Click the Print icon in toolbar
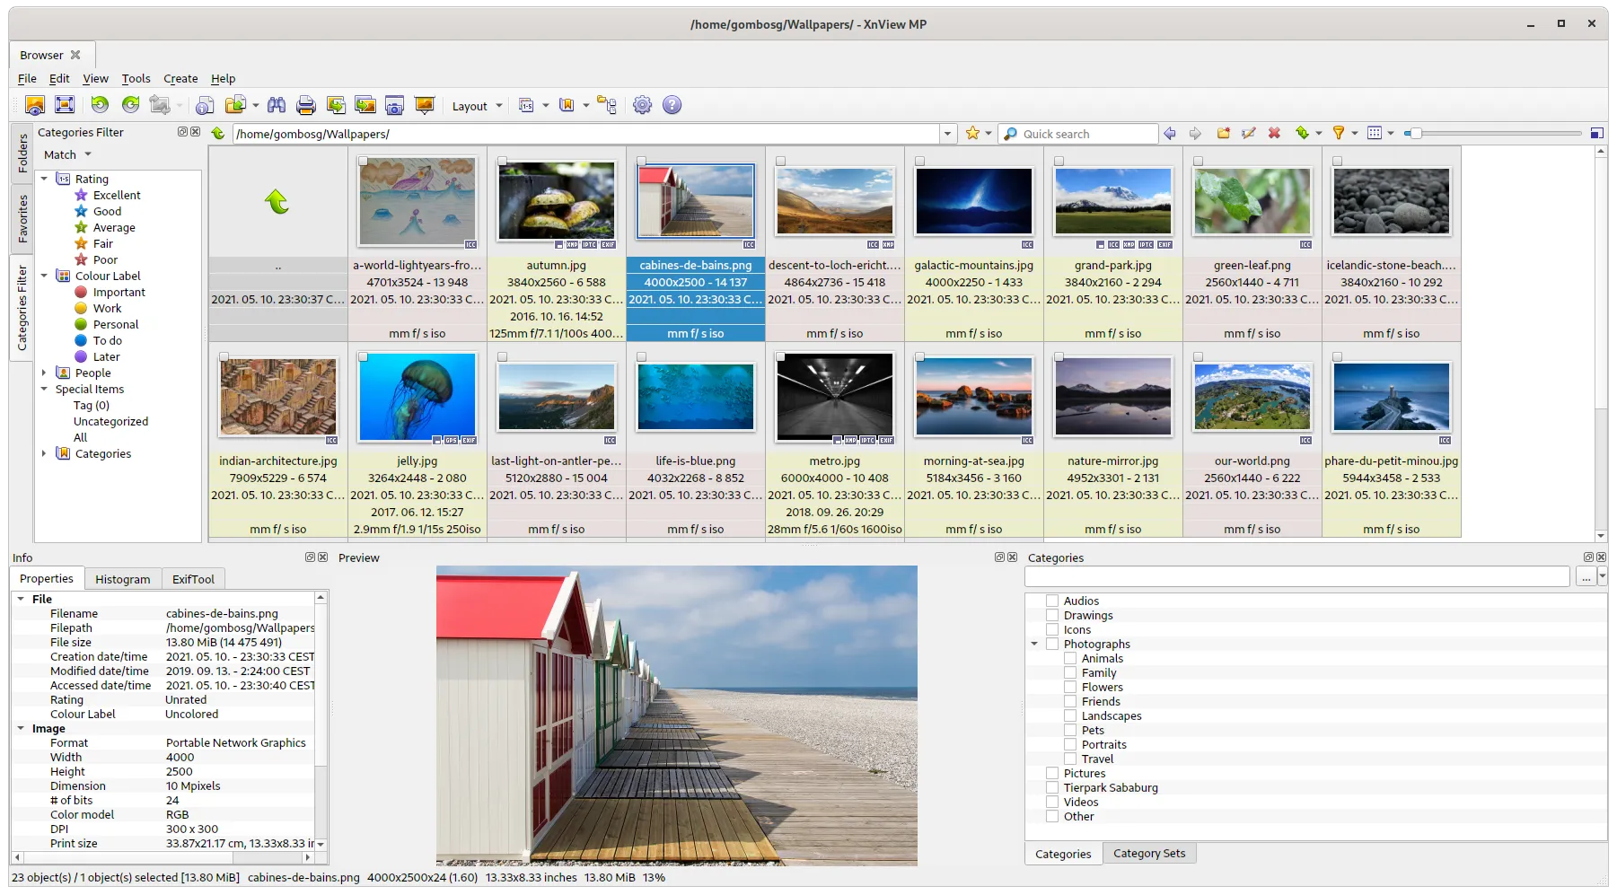The width and height of the screenshot is (1617, 895). 306,106
